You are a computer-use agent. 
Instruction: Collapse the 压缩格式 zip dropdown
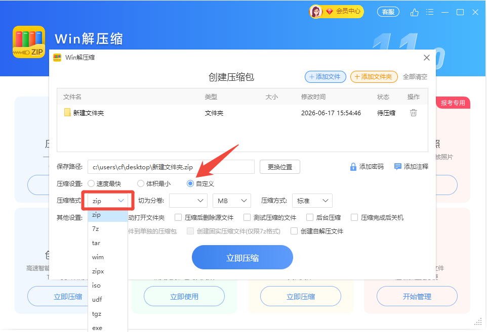pos(108,201)
